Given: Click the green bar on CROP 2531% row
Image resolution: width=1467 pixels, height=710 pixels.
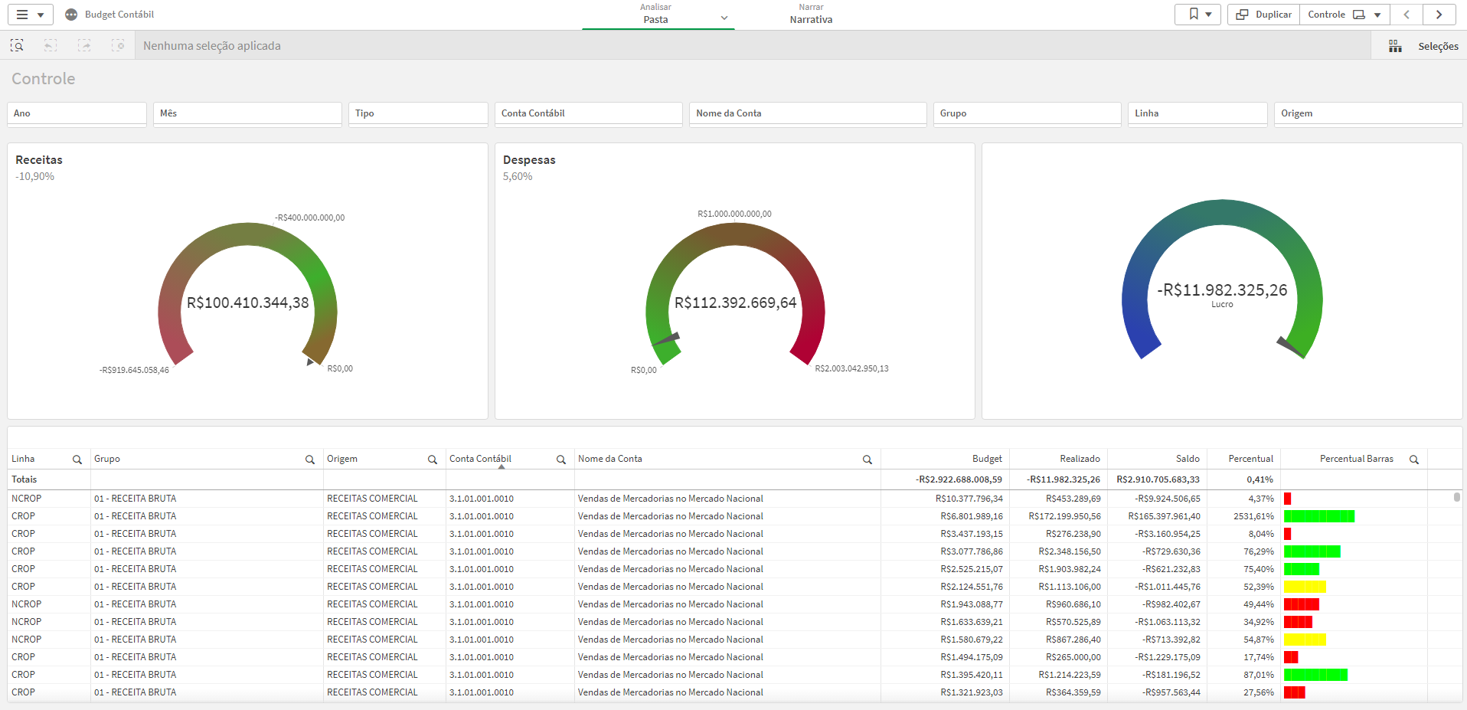Looking at the screenshot, I should click(x=1317, y=516).
